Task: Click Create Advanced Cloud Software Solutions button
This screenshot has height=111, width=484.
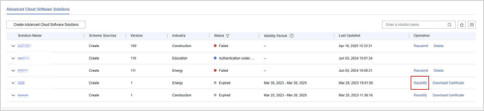Action: [x=46, y=25]
